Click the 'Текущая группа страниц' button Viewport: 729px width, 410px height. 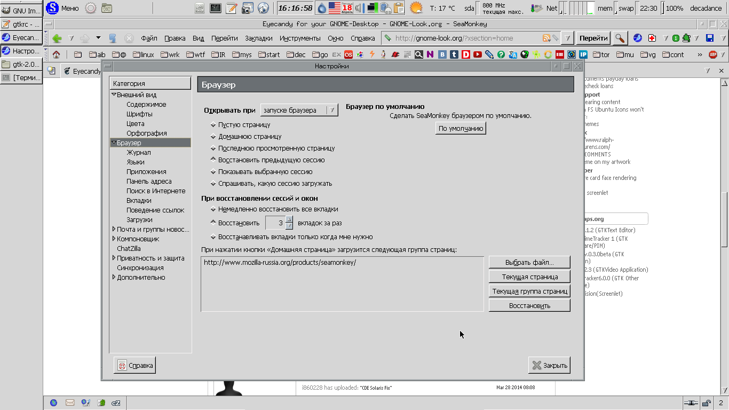(529, 291)
